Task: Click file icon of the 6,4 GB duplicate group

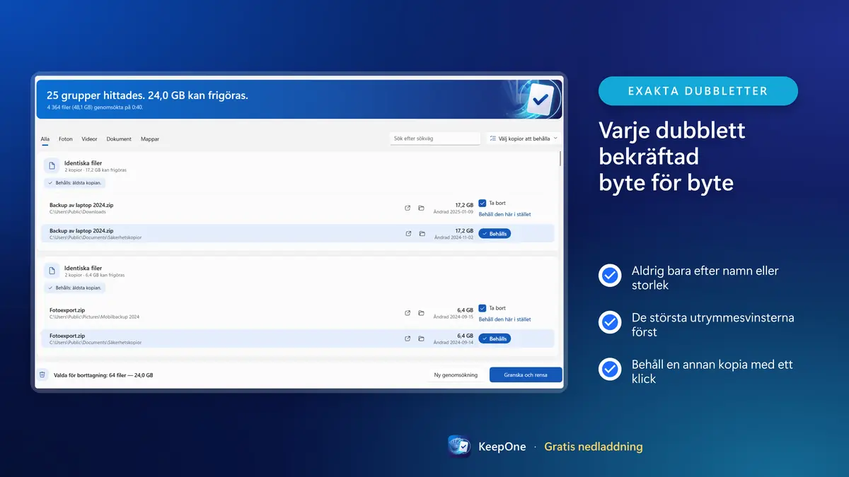Action: [52, 271]
